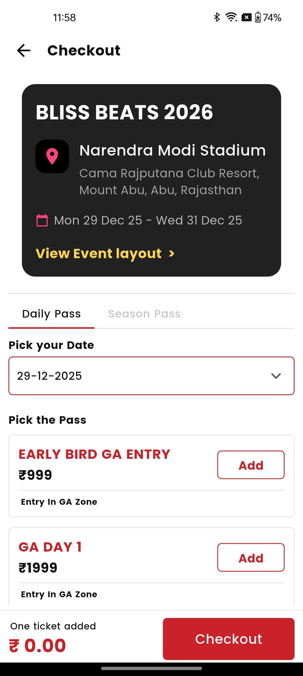The width and height of the screenshot is (303, 676).
Task: Tap the BLISS BEATS 2026 event title
Action: 125,112
